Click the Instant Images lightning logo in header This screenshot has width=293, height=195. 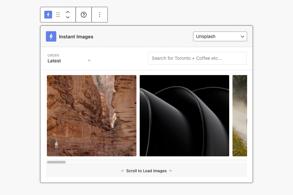[x=51, y=36]
